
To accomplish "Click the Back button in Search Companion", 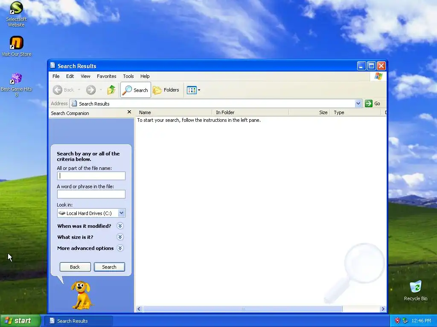I will coord(75,267).
